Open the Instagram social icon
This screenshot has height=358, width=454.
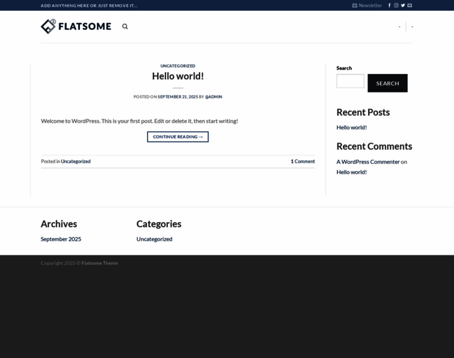[396, 5]
